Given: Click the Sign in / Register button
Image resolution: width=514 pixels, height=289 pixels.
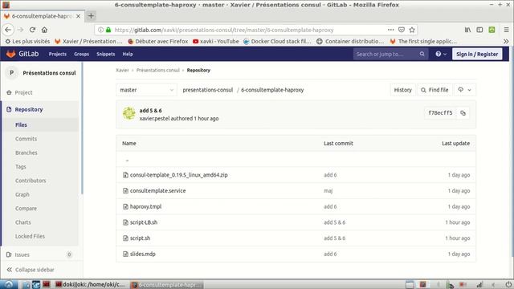Looking at the screenshot, I should point(477,54).
